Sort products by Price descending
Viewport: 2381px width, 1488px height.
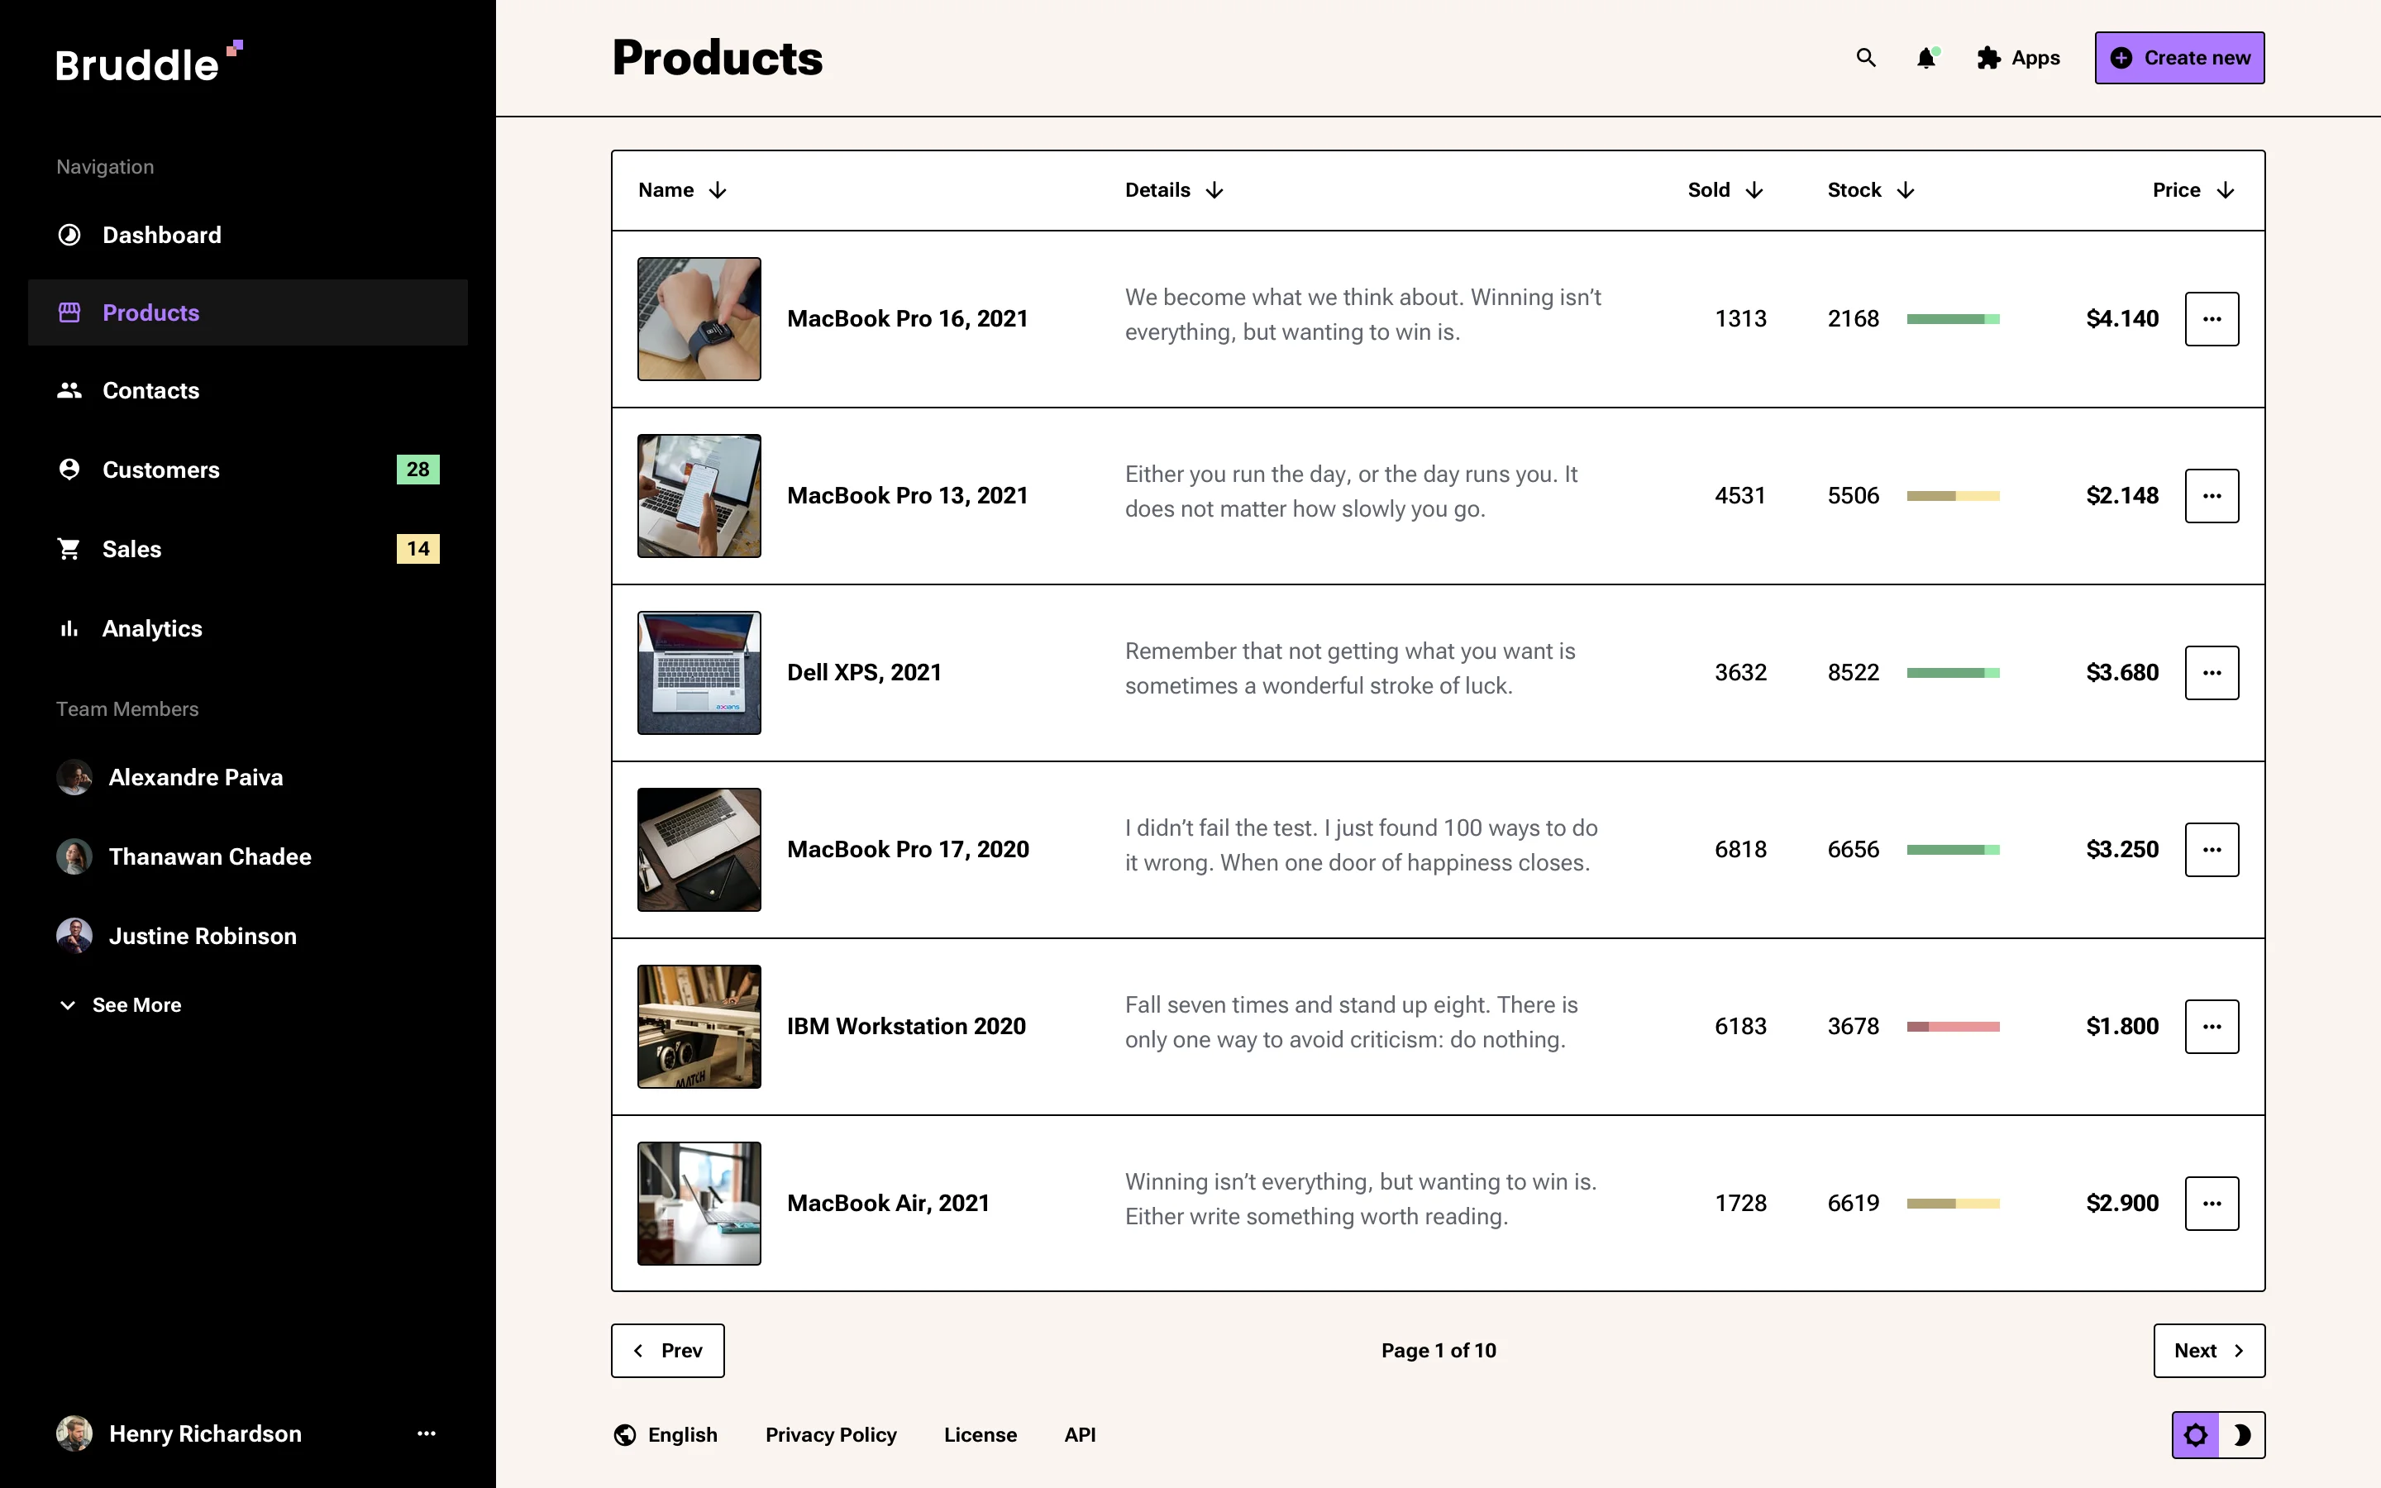[x=2226, y=189]
